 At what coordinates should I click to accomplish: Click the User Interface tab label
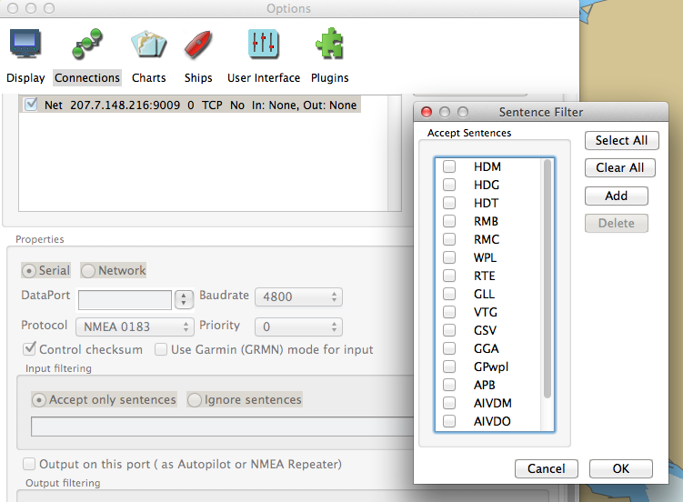coord(264,78)
